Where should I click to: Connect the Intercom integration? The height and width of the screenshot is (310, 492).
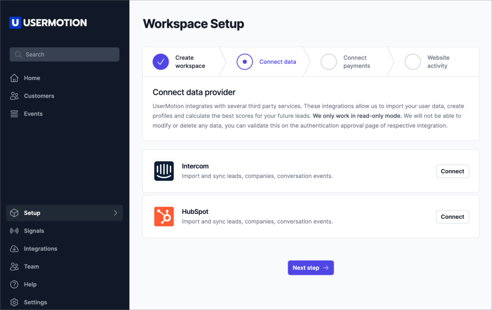coord(452,171)
